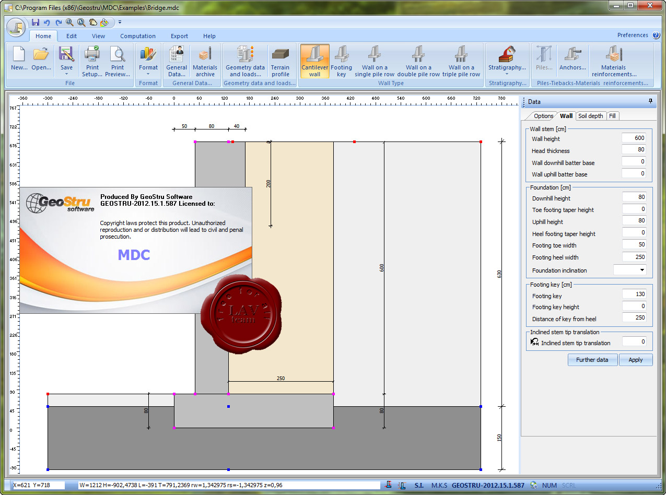Open the application orb menu button
Screen dimensions: 666x495
click(17, 28)
